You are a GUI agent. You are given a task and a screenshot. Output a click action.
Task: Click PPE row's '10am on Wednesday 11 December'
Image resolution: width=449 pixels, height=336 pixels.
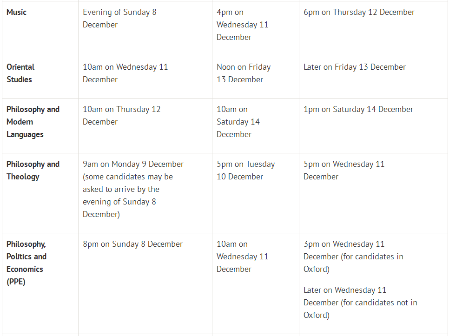click(242, 257)
